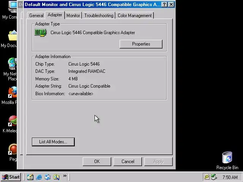Click the hardware removal tray icon
Screen dimensions: 243x182
point(214,177)
